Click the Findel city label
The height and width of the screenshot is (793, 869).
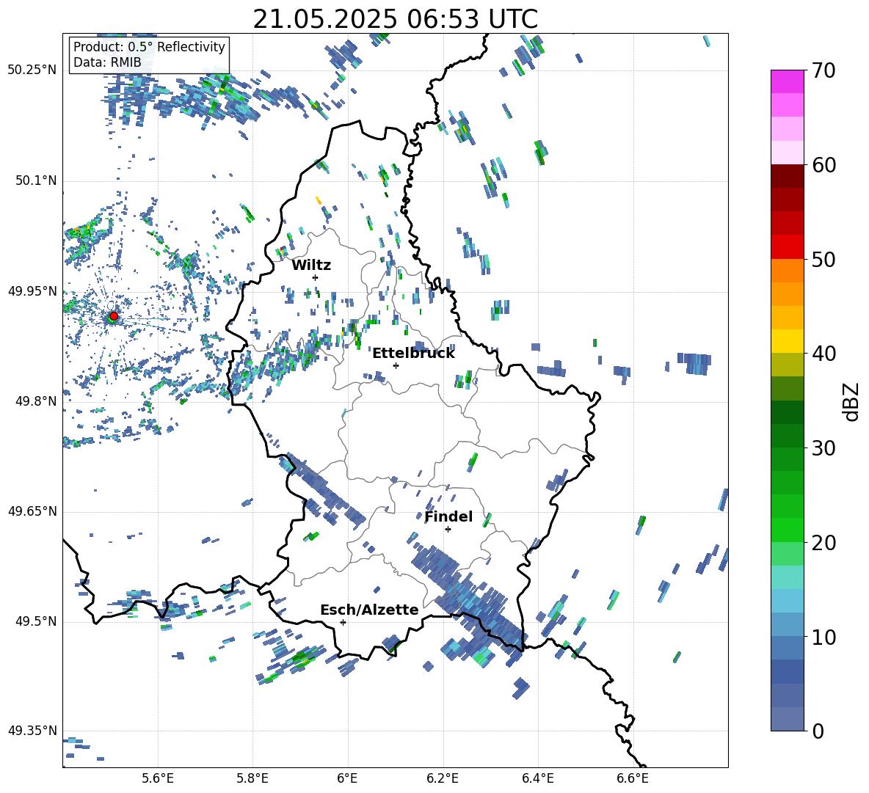pos(448,516)
